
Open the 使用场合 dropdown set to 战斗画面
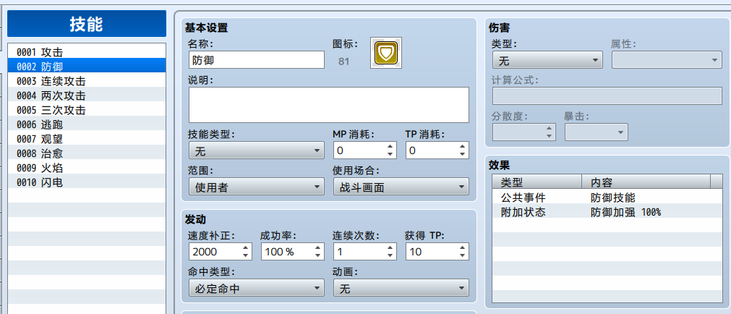(401, 187)
